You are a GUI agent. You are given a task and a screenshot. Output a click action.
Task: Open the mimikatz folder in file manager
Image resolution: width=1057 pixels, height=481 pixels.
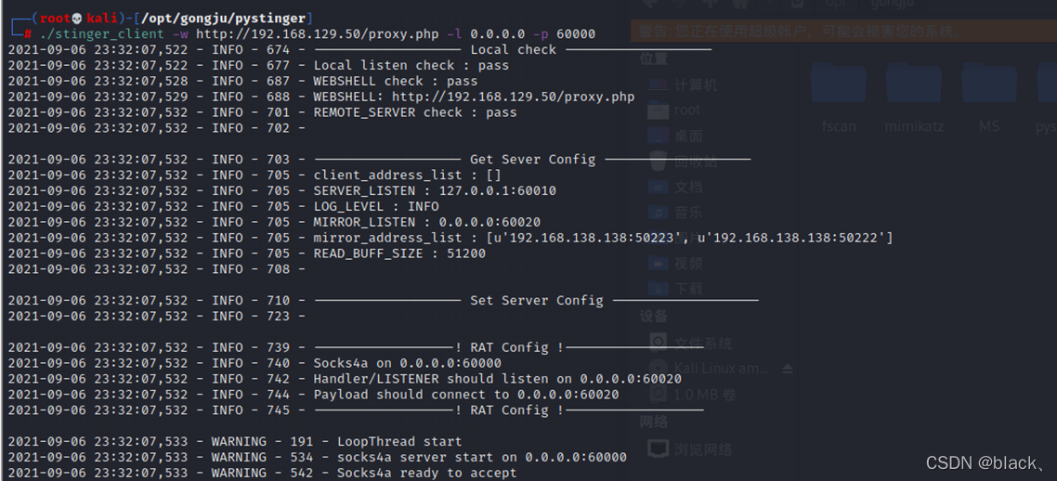point(914,95)
